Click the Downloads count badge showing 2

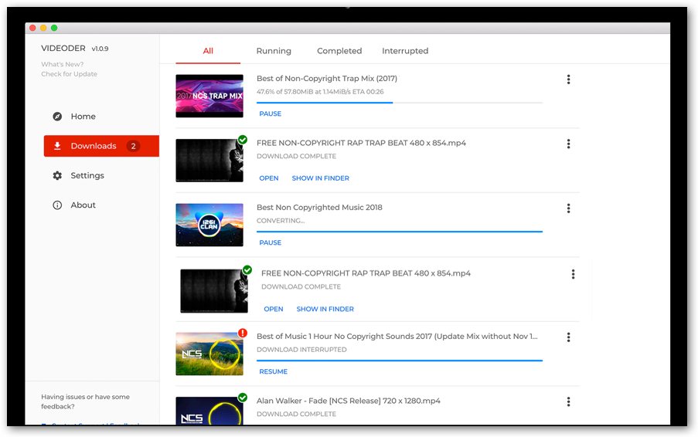tap(133, 146)
